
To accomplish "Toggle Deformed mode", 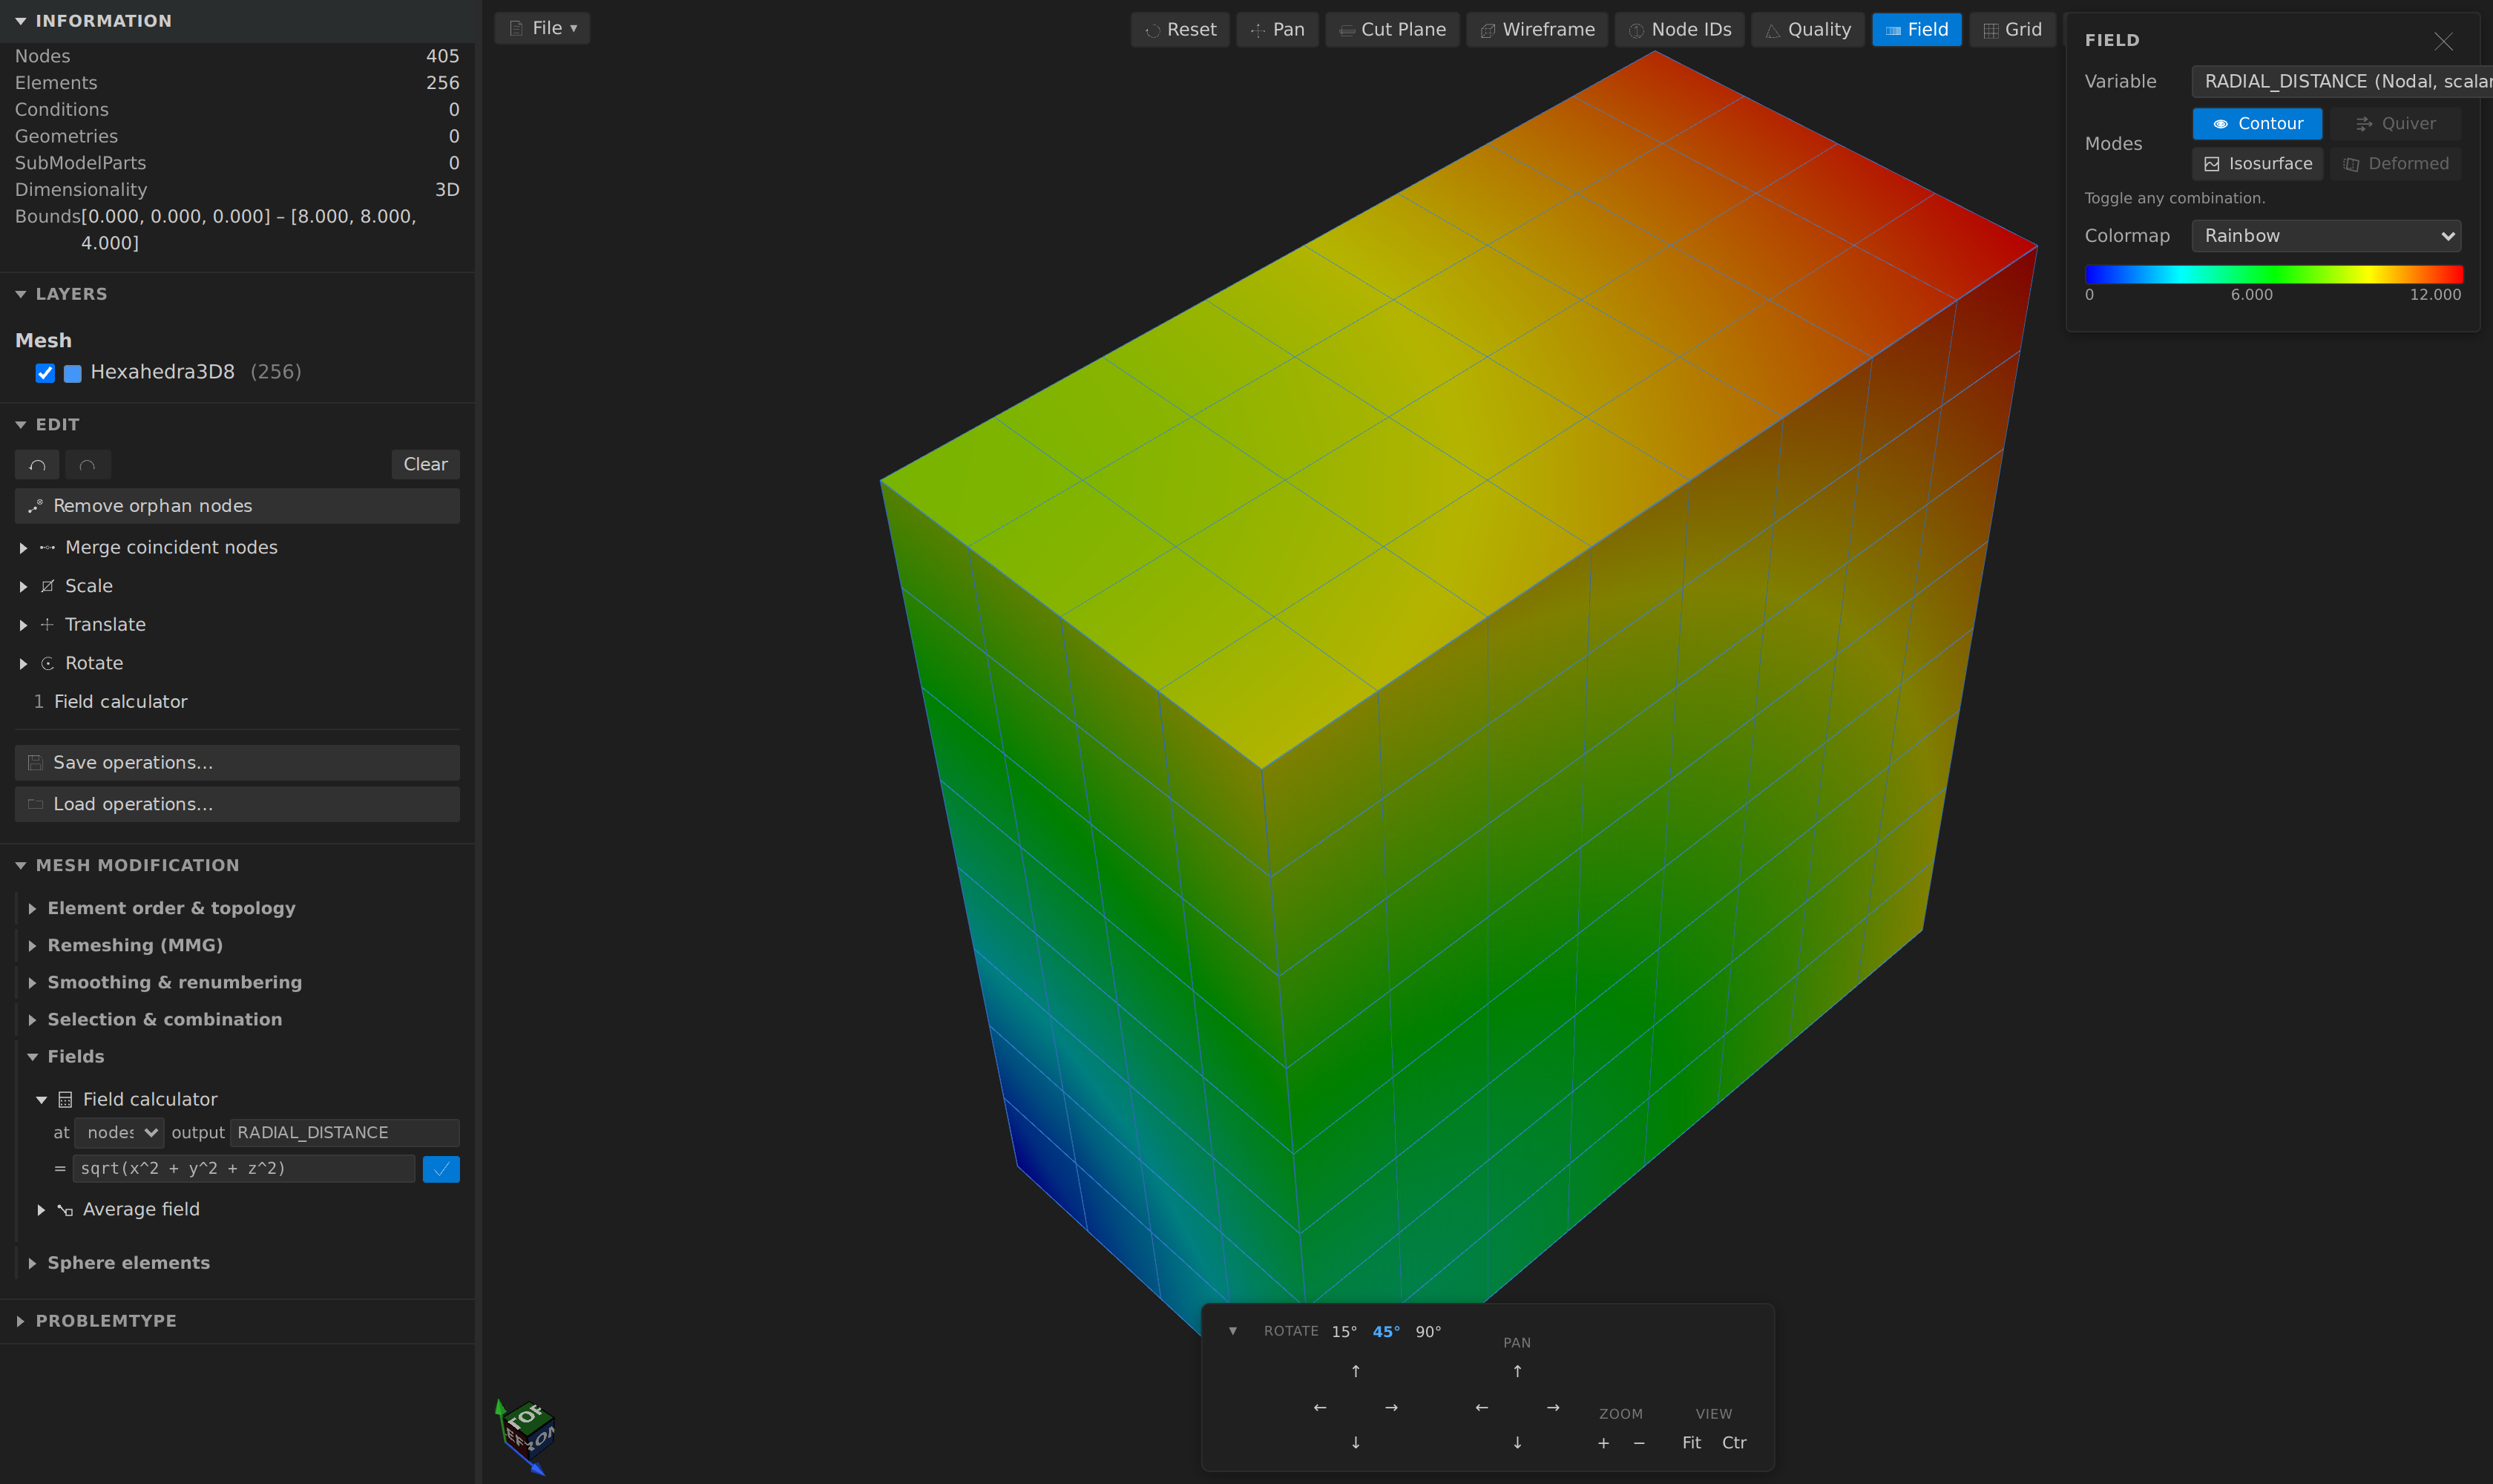I will coord(2395,163).
